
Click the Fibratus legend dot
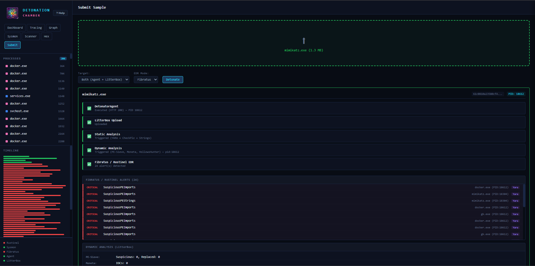pyautogui.click(x=4, y=252)
